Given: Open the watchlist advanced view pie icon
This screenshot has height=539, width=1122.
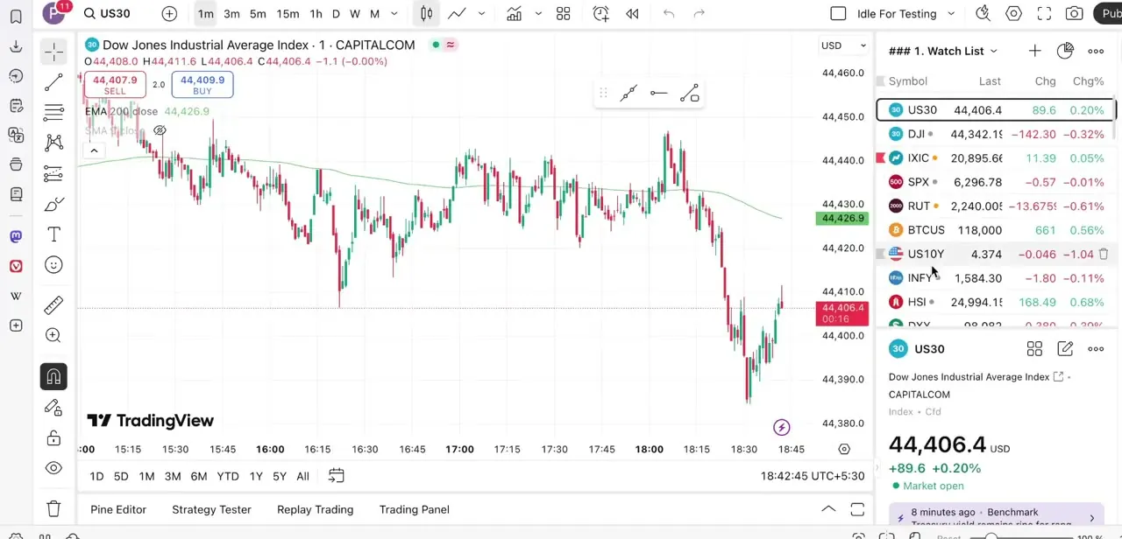Looking at the screenshot, I should [1065, 51].
